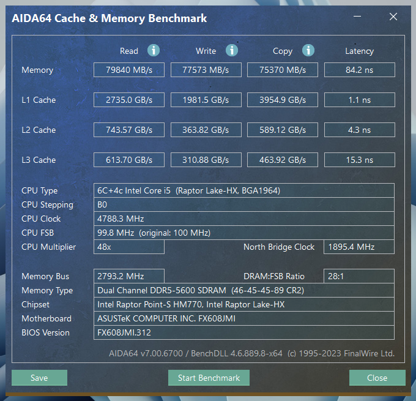This screenshot has height=401, width=416.
Task: Click Motherboard value ASUSTeK FX608JMI
Action: coord(244,318)
